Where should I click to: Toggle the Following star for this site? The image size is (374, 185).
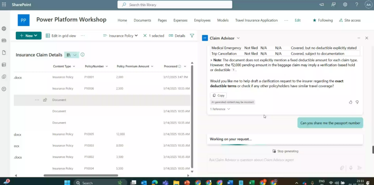[323, 20]
